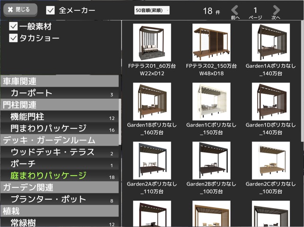Open the 50音順(昇順) sort dropdown
The height and width of the screenshot is (227, 304).
[x=152, y=10]
